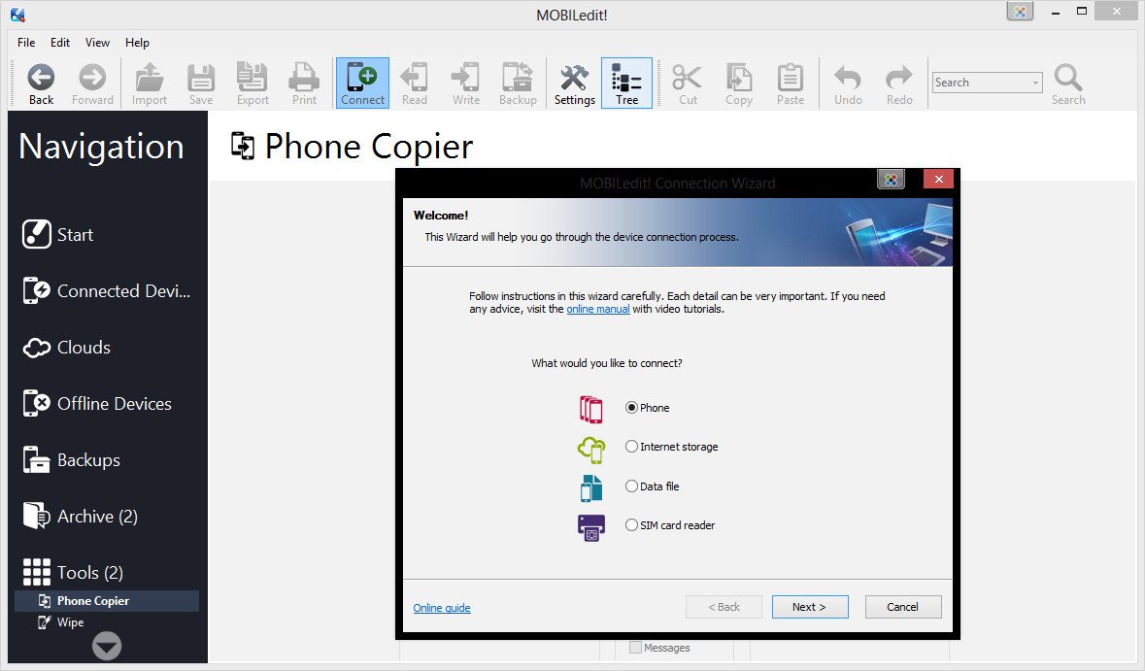The height and width of the screenshot is (671, 1145).
Task: Select Phone Copier under Tools
Action: tap(107, 601)
